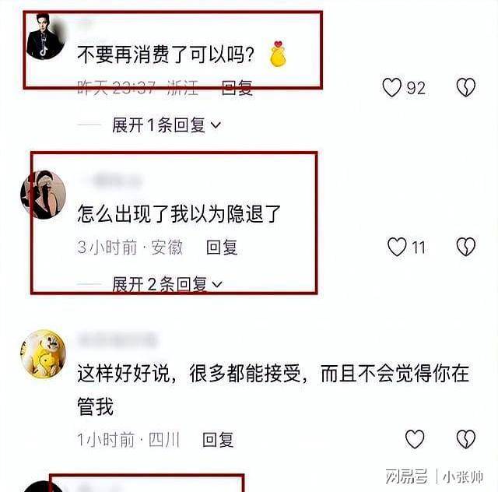498x492 pixels.
Task: Open the second commenter's avatar
Action: (44, 195)
